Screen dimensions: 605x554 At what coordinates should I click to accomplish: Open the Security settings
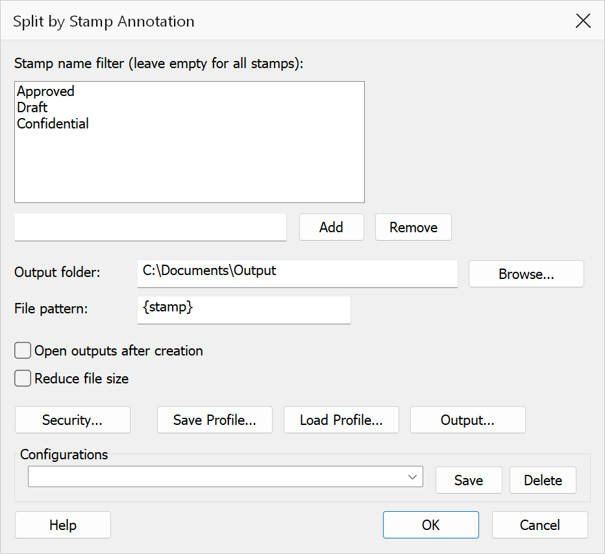(73, 420)
